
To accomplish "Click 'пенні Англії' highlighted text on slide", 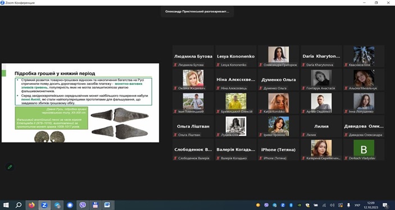I will 30,99.
